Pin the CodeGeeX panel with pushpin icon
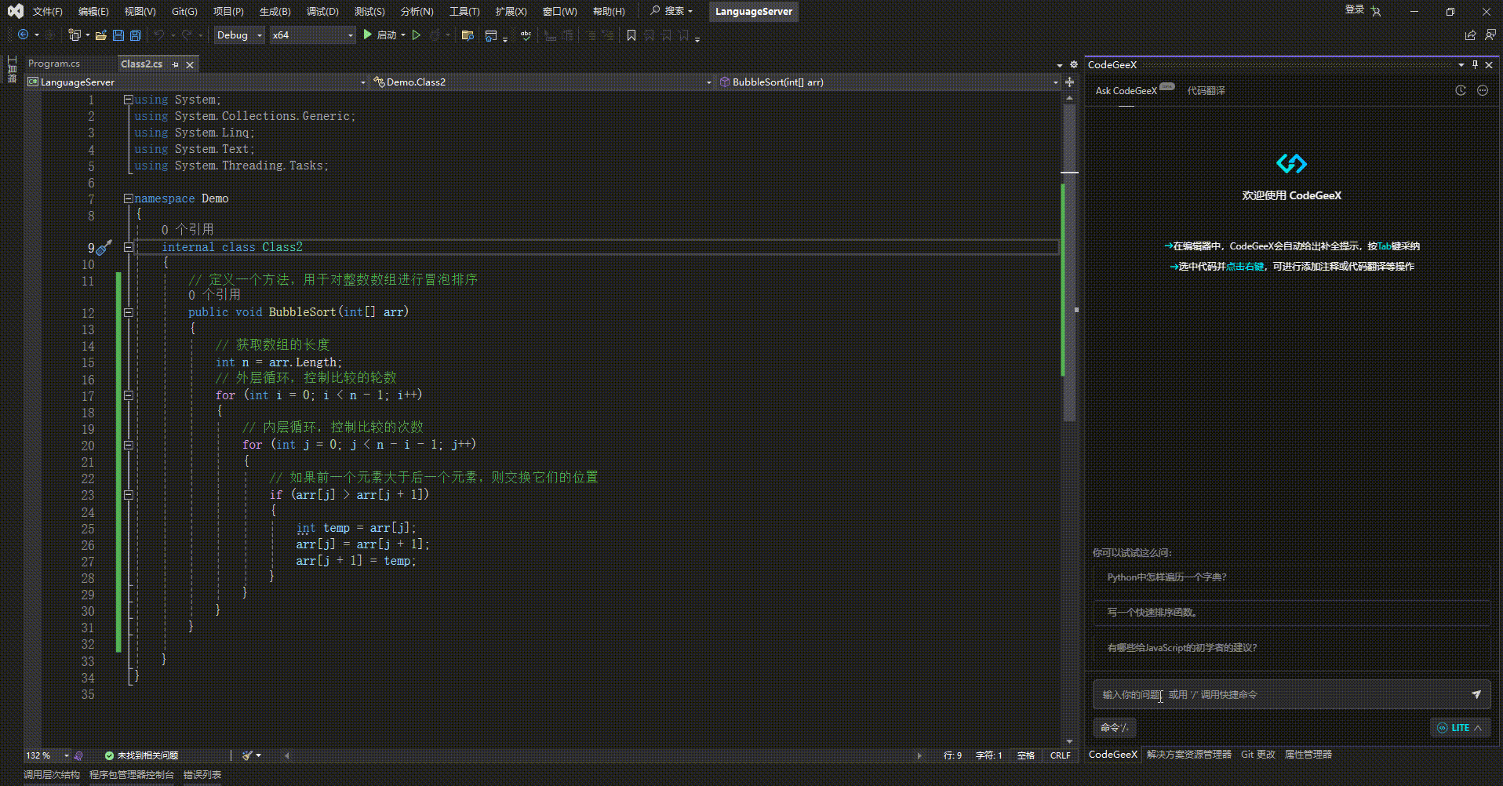This screenshot has height=786, width=1503. point(1475,65)
